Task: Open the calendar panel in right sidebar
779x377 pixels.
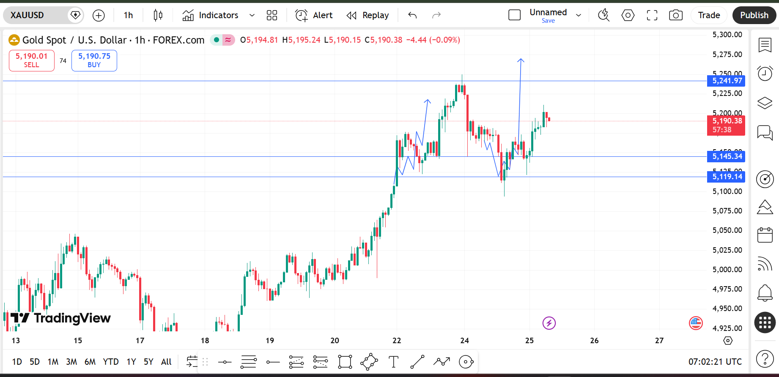Action: click(x=765, y=235)
